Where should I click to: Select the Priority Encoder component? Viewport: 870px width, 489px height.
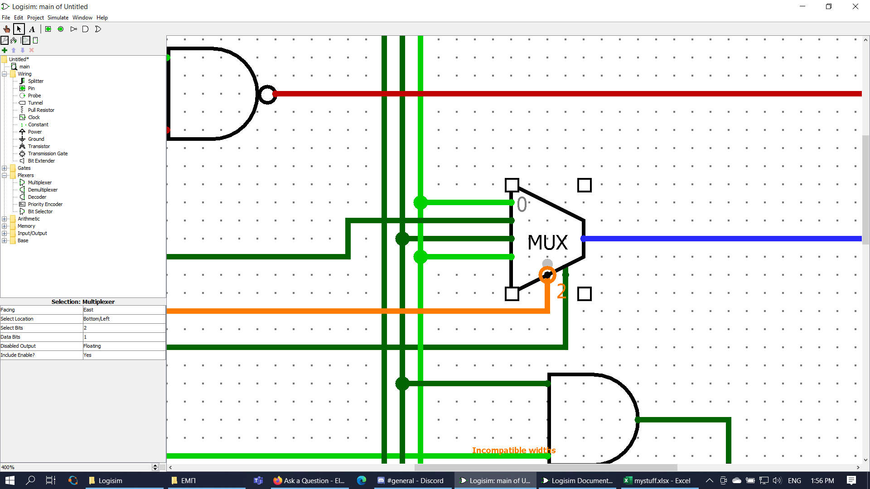45,204
